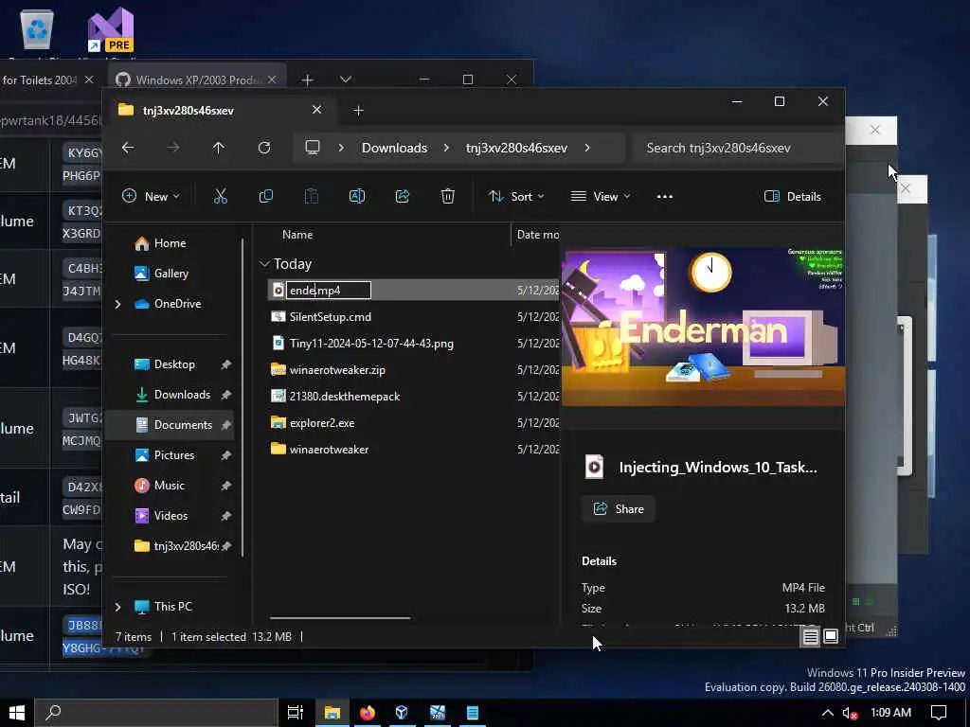The width and height of the screenshot is (970, 727).
Task: Open VirtualBox cube icon on taskbar
Action: pyautogui.click(x=402, y=713)
